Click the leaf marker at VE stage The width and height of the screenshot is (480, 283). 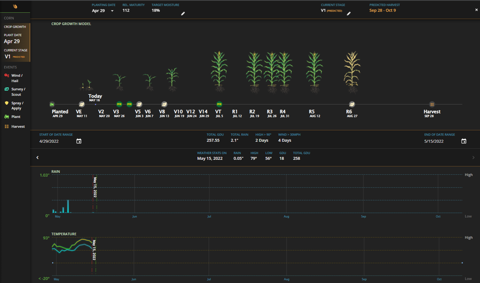(x=82, y=104)
